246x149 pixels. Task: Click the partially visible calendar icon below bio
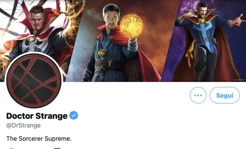point(57,148)
